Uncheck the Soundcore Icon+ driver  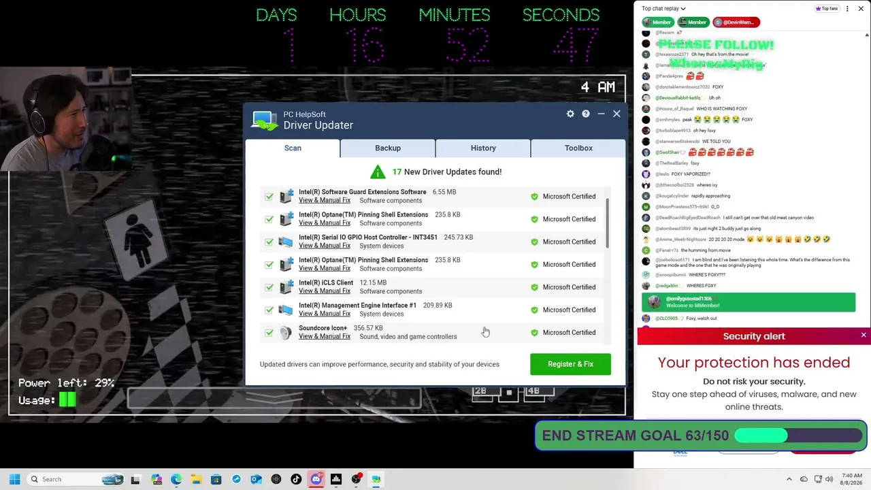pyautogui.click(x=269, y=333)
